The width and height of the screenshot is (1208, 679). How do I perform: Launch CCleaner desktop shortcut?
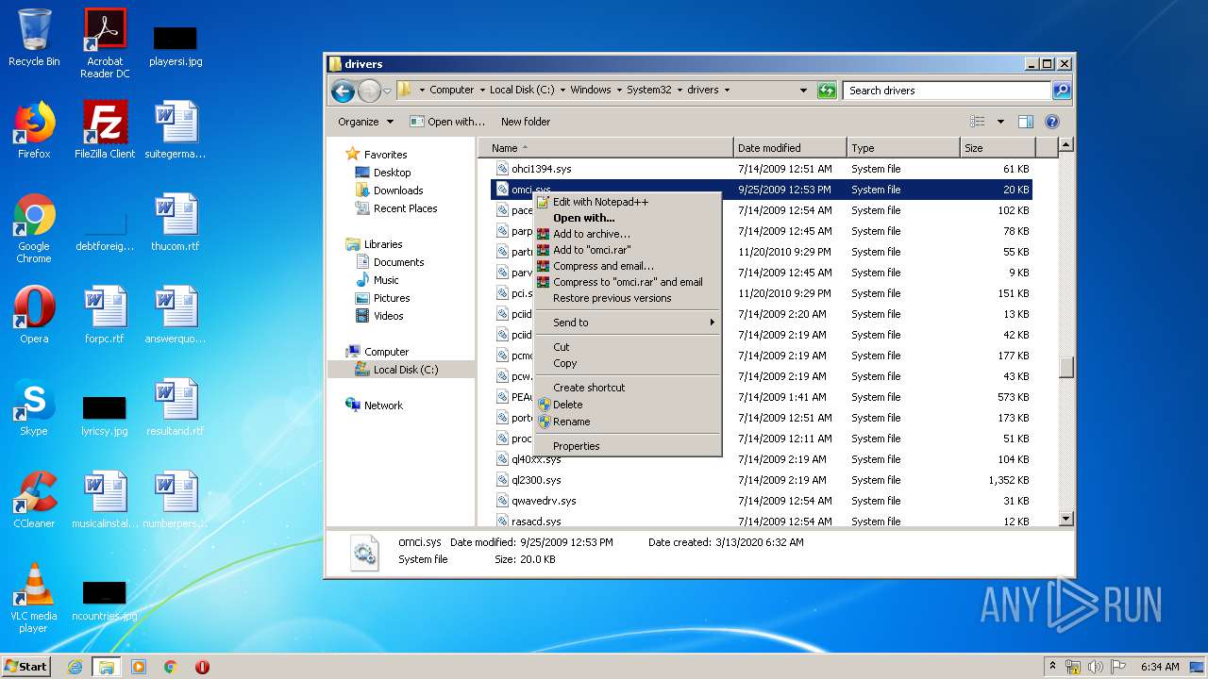pos(34,499)
